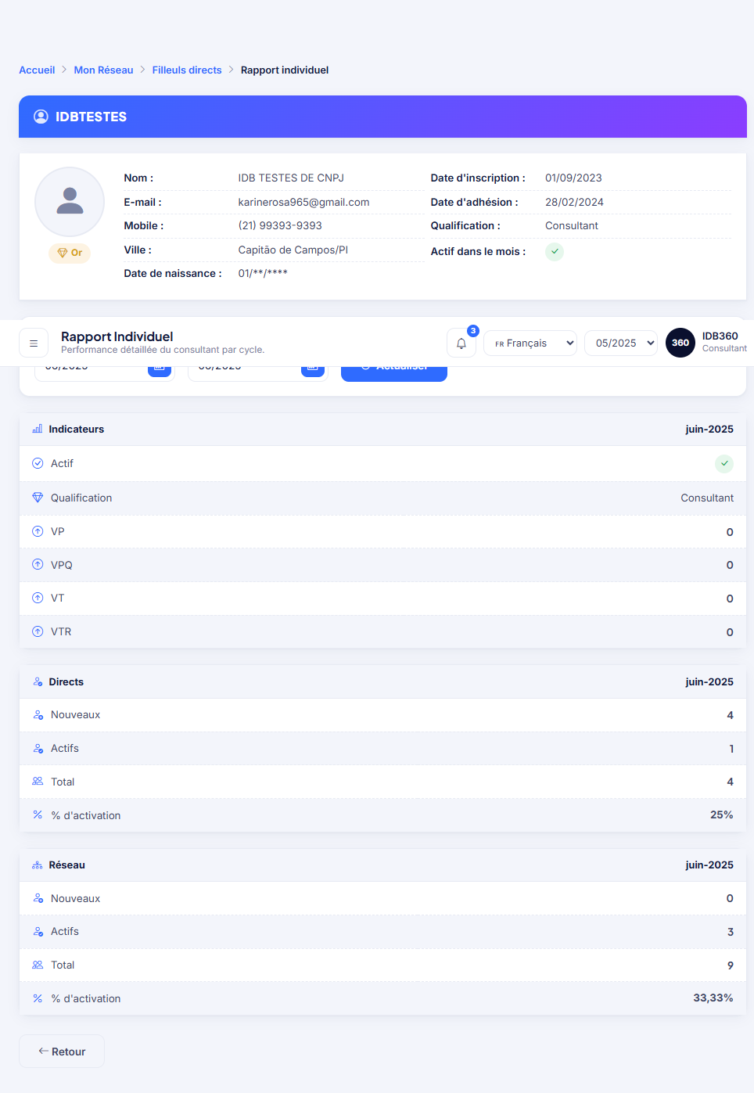Screen dimensions: 754x1093
Task: Click the VP arrow-up icon
Action: click(38, 531)
